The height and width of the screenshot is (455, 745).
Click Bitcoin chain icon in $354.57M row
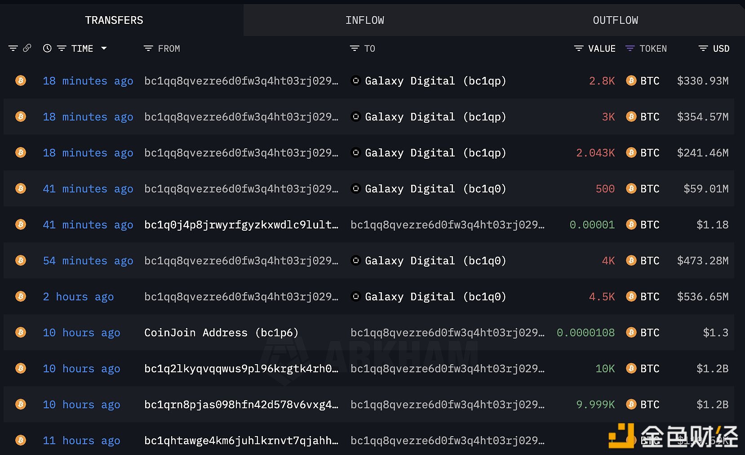[21, 116]
